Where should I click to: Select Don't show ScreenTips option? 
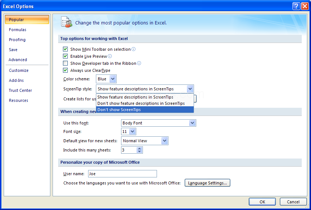click(145, 110)
